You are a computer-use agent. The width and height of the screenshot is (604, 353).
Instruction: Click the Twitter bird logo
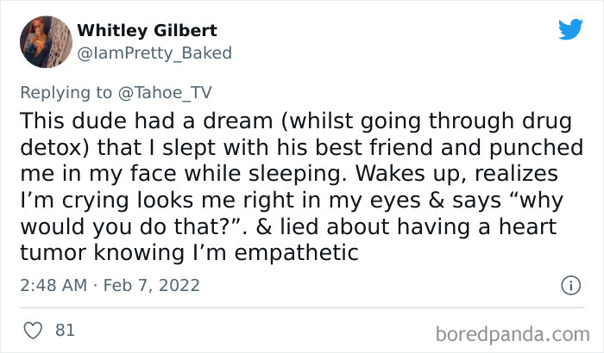click(x=570, y=29)
